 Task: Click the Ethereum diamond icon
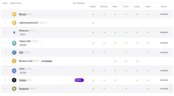click(14, 32)
